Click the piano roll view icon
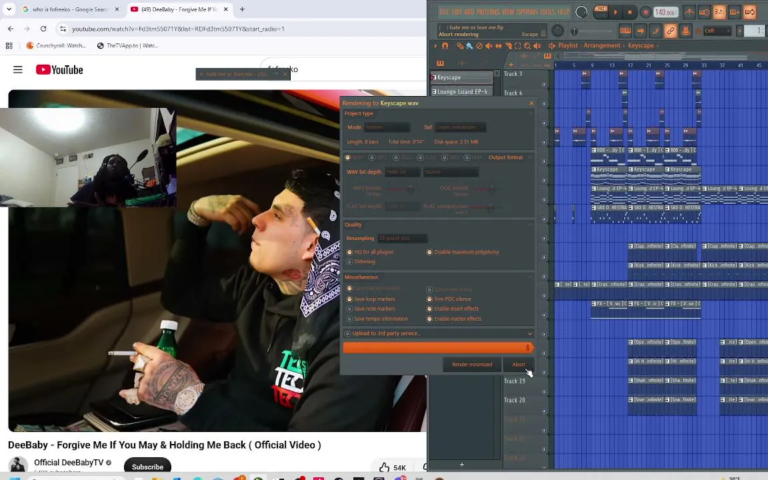Screen dimensions: 768x480 [625, 31]
